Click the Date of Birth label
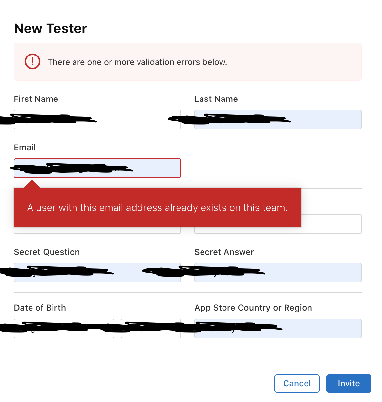 pos(40,308)
